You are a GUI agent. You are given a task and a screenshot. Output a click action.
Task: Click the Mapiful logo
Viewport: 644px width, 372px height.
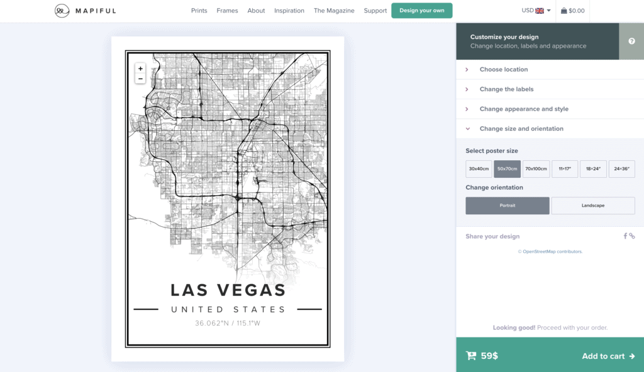click(86, 11)
